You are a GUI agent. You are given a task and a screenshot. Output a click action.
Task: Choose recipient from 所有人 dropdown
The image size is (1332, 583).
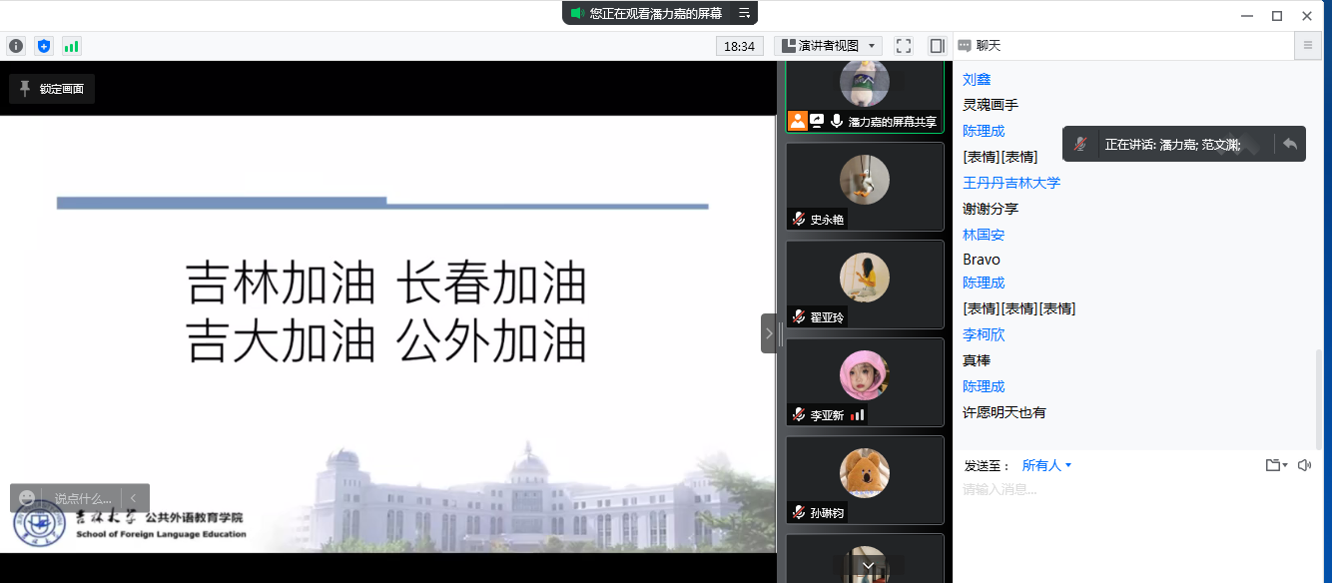(x=1046, y=465)
